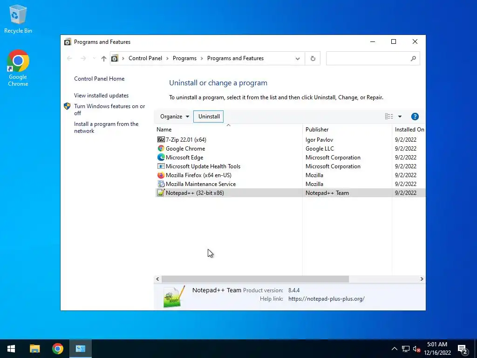This screenshot has width=477, height=358.
Task: Click the search magnifier icon
Action: tap(413, 58)
